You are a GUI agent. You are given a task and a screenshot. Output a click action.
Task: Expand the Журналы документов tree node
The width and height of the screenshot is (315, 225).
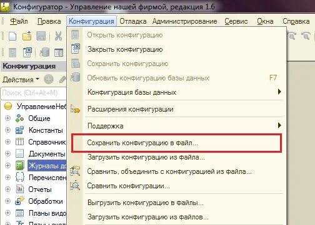(x=7, y=166)
